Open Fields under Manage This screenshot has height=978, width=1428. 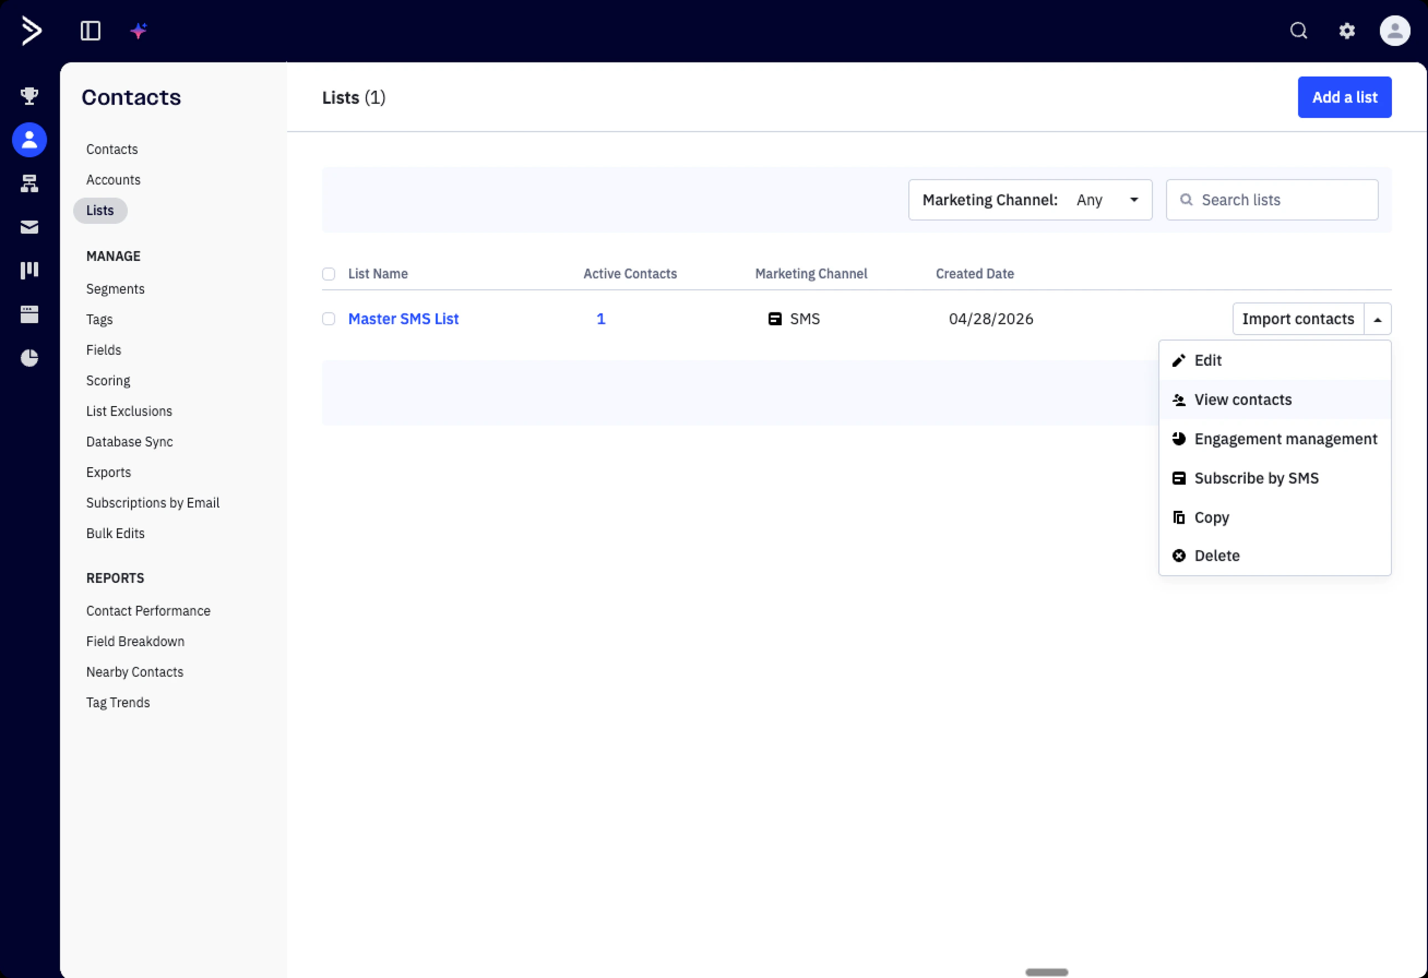[x=103, y=350]
